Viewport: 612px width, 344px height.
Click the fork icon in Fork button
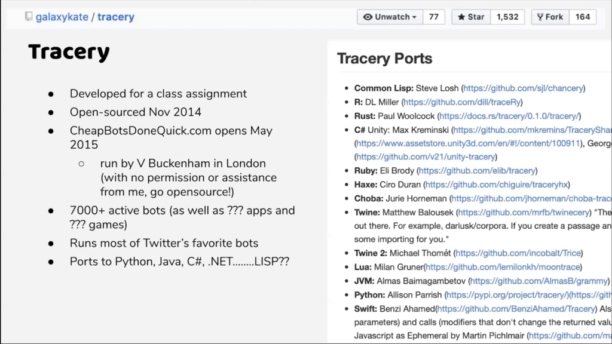click(540, 17)
